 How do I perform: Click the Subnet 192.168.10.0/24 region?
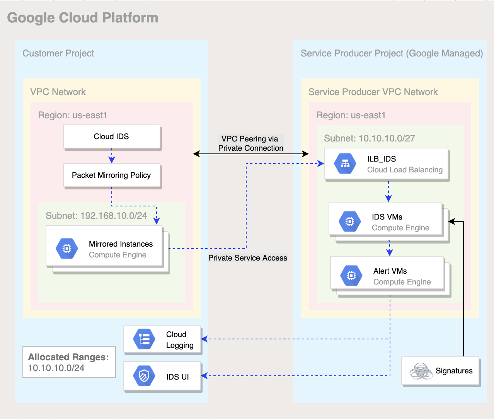pos(96,215)
